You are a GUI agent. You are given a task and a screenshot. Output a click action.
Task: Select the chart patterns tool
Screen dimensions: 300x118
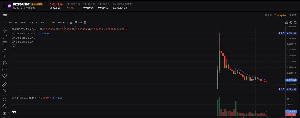click(x=4, y=63)
